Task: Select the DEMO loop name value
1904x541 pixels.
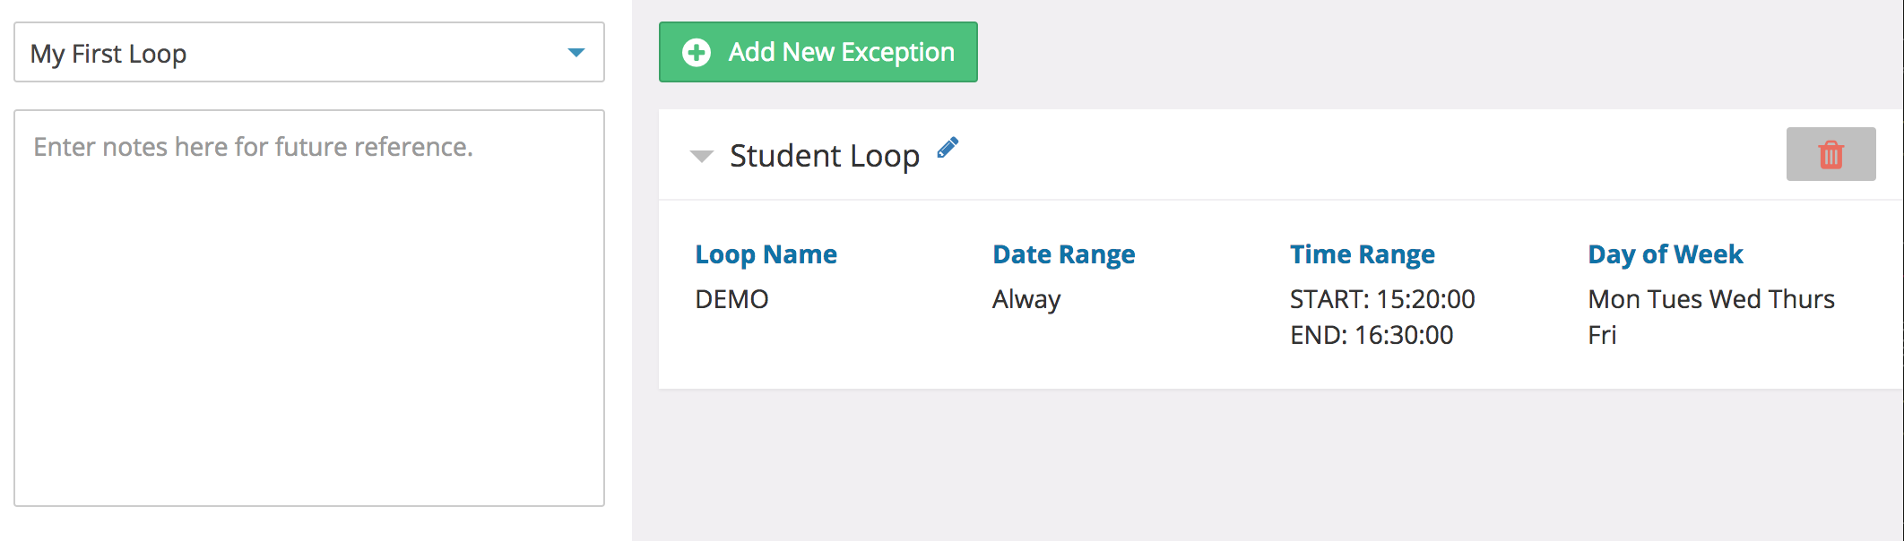Action: point(731,299)
